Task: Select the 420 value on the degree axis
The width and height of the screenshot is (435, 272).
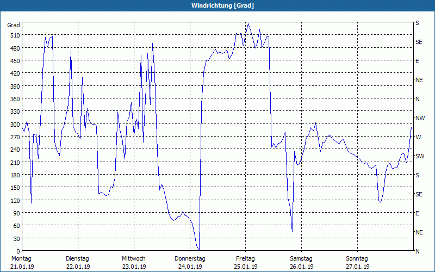Action: pyautogui.click(x=15, y=73)
